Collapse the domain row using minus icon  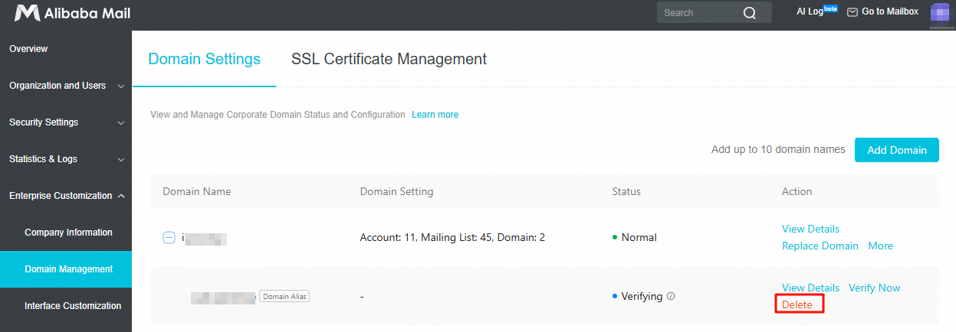pos(169,238)
